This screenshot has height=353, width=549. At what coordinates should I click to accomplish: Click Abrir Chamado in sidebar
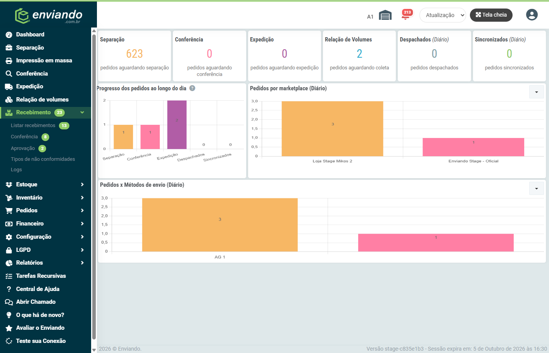36,302
